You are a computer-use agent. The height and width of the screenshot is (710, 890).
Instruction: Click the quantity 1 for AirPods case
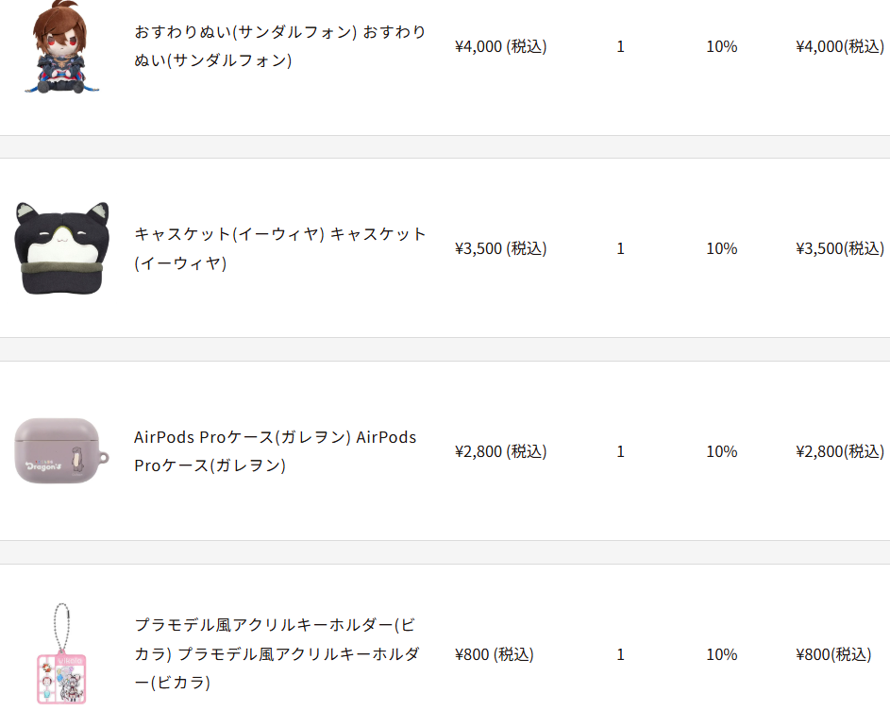click(x=620, y=451)
